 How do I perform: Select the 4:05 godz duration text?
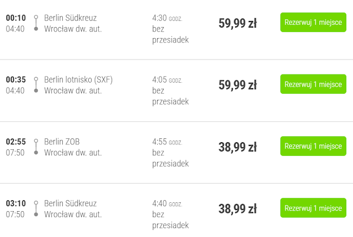click(167, 79)
